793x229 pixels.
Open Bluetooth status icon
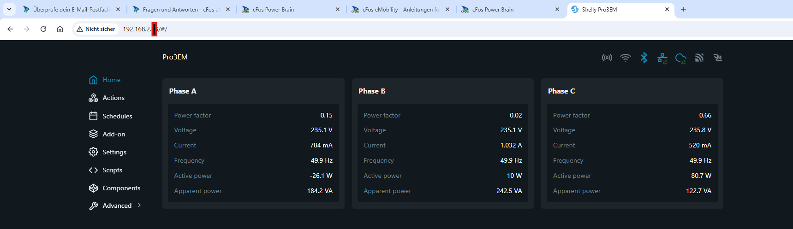(x=644, y=58)
